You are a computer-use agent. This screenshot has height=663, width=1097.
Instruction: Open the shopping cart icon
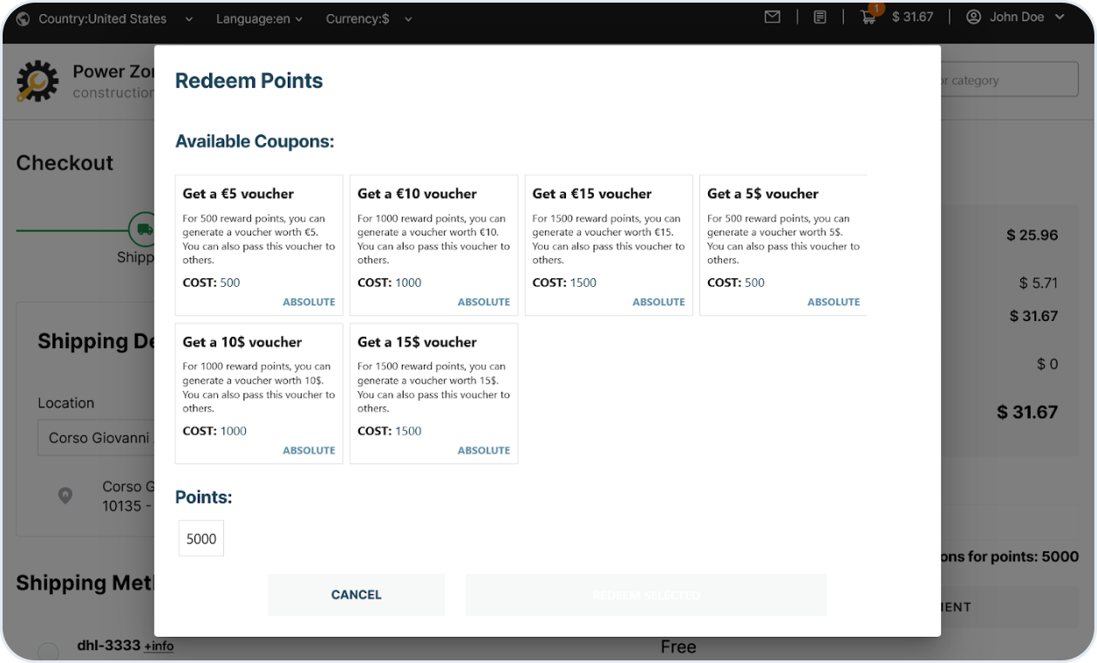pos(868,17)
